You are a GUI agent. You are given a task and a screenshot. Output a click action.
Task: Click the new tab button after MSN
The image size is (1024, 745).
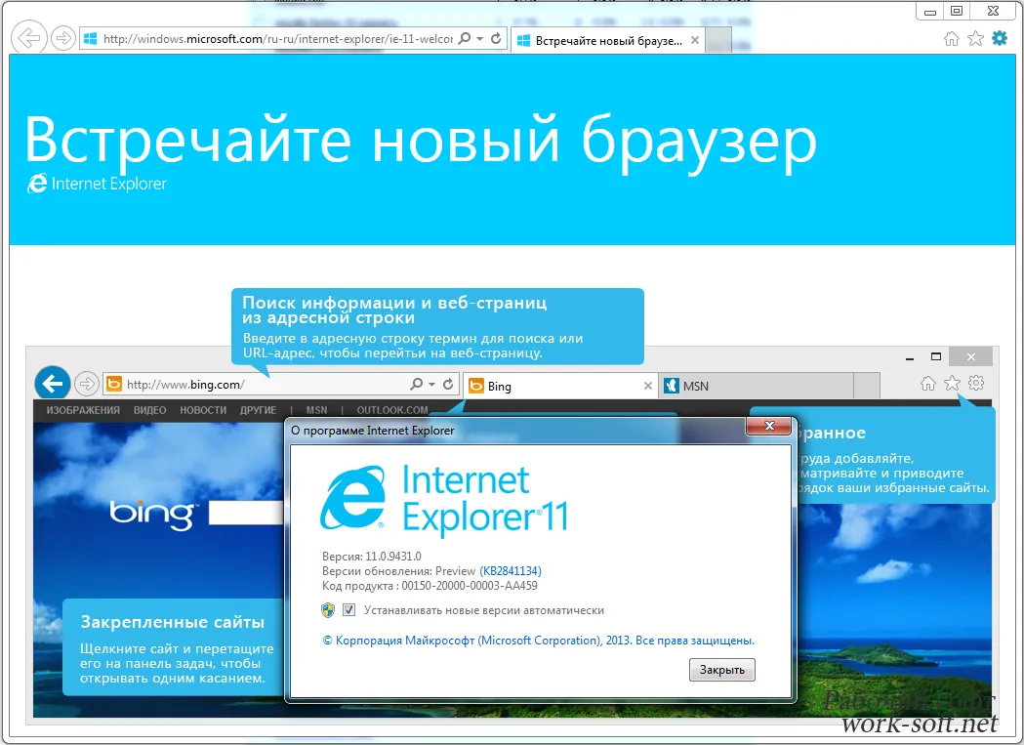(x=867, y=387)
